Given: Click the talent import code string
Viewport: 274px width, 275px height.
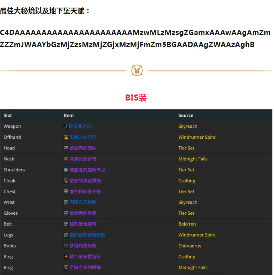Looking at the screenshot, I should [x=135, y=38].
